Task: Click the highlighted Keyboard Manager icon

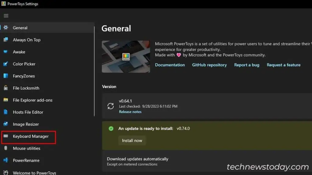Action: point(6,137)
